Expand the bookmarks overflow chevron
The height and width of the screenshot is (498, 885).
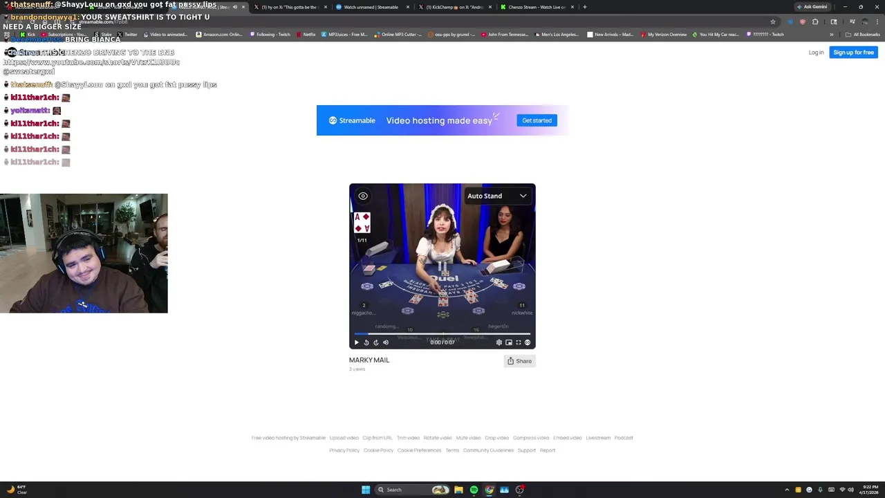pos(832,35)
